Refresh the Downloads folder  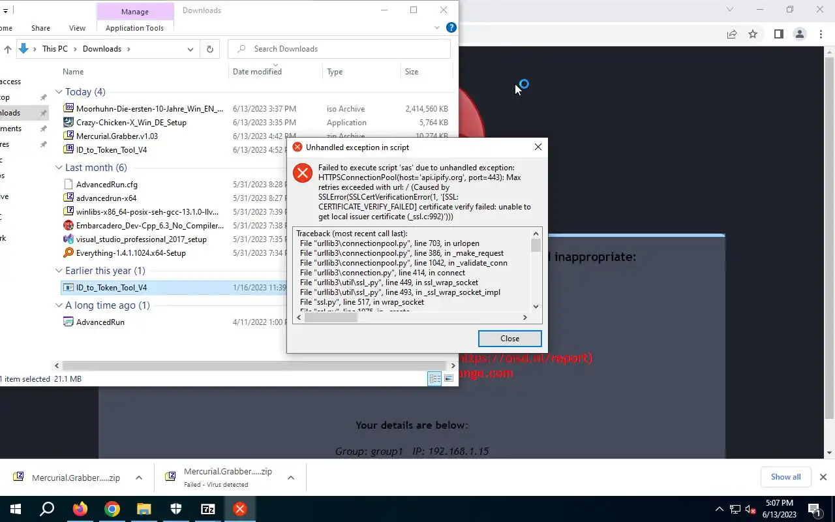click(x=209, y=49)
